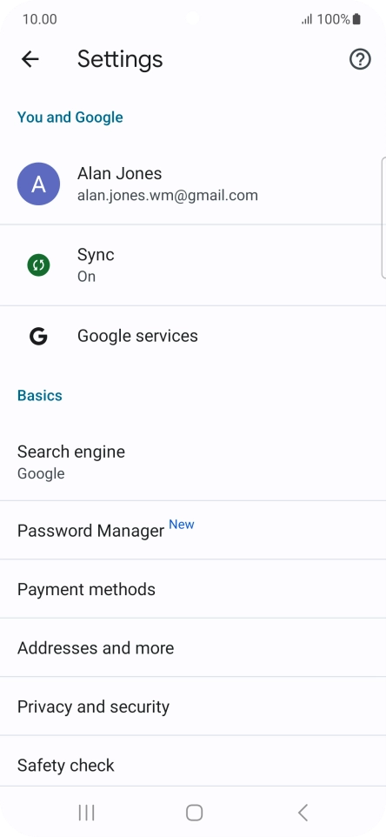The width and height of the screenshot is (386, 837).
Task: Tap the back arrow icon
Action: (30, 58)
